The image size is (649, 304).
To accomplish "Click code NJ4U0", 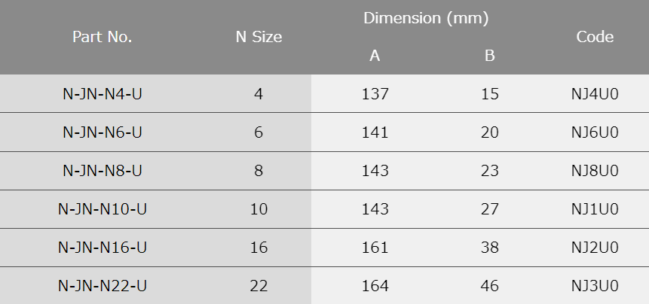I will [595, 94].
